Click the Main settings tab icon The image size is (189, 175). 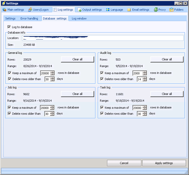(4, 10)
